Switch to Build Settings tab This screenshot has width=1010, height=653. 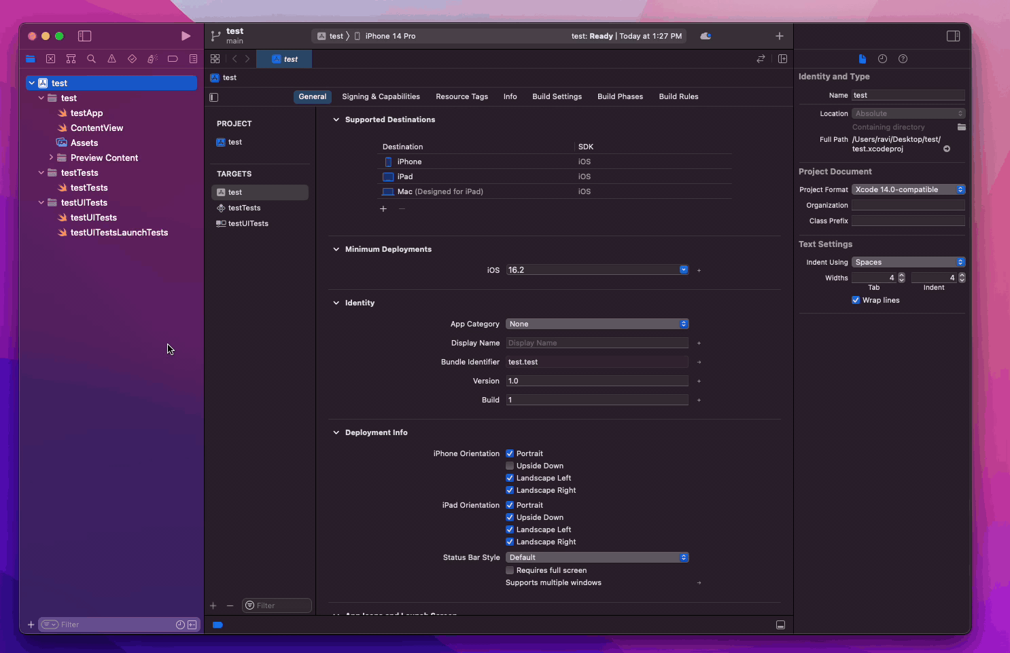[557, 96]
